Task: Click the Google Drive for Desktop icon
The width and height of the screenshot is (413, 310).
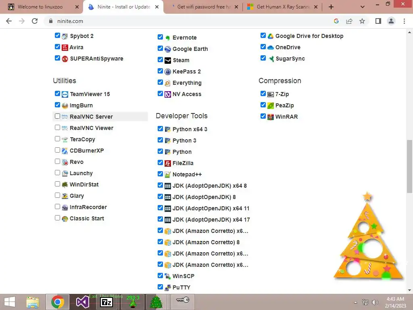Action: (271, 36)
